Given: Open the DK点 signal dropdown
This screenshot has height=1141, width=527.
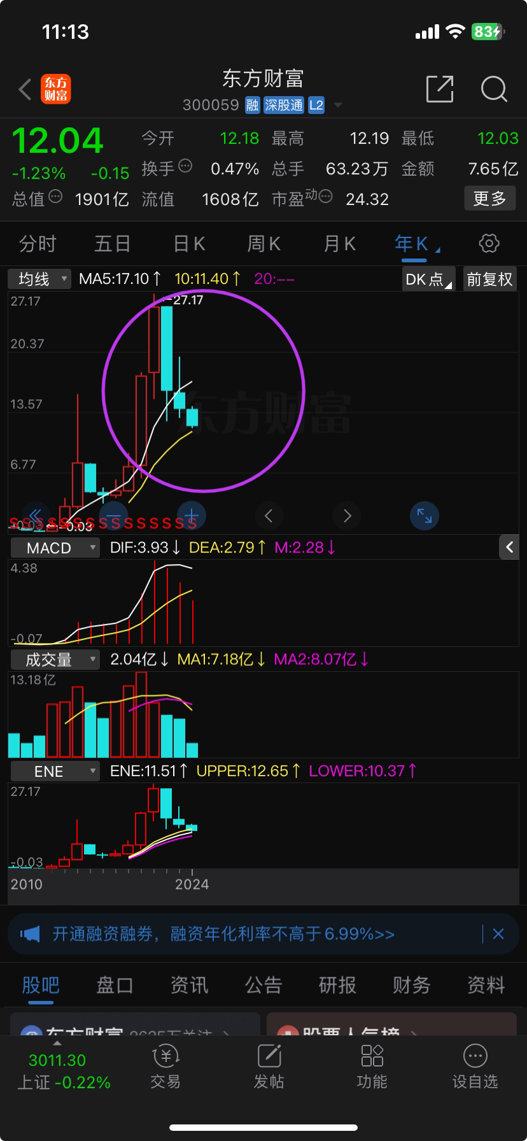Looking at the screenshot, I should tap(429, 280).
